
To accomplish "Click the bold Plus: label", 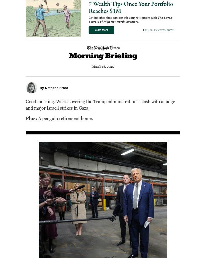I will pos(31,118).
